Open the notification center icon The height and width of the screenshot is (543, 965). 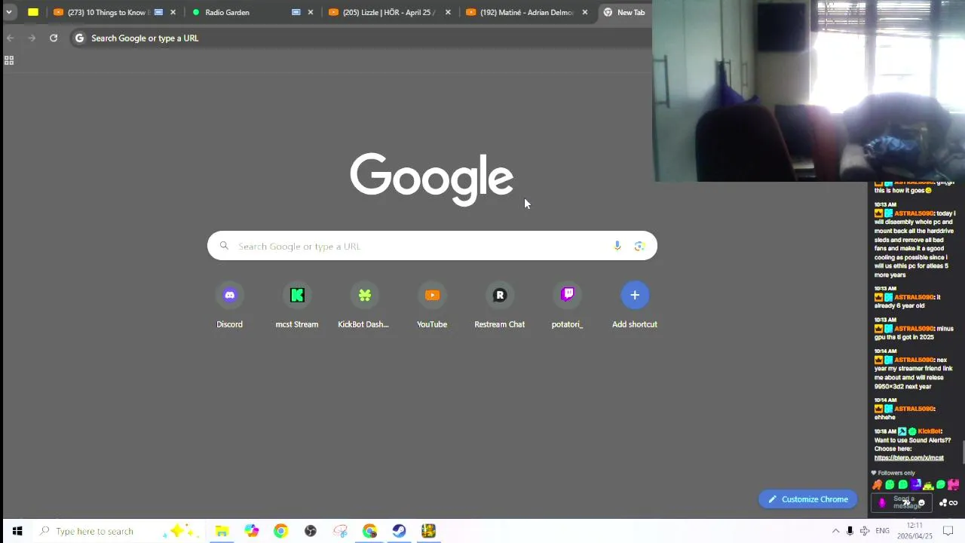pyautogui.click(x=948, y=531)
